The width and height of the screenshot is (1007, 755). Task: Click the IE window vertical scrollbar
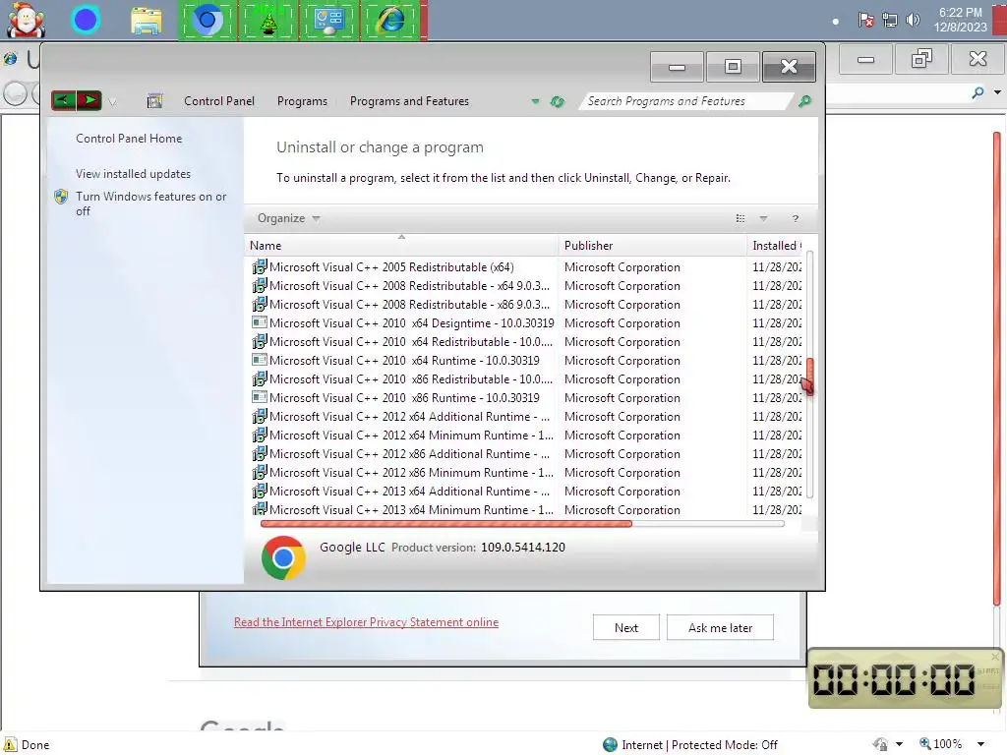click(997, 370)
